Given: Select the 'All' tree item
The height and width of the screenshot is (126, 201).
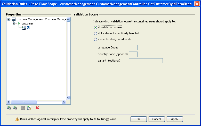Looking at the screenshot, I should tap(28, 28).
